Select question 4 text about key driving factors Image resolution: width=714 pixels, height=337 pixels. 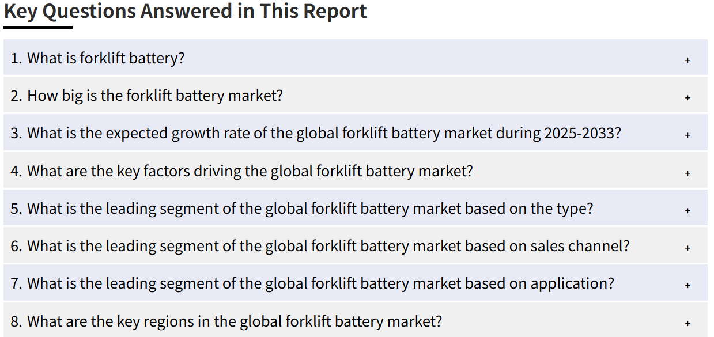241,171
